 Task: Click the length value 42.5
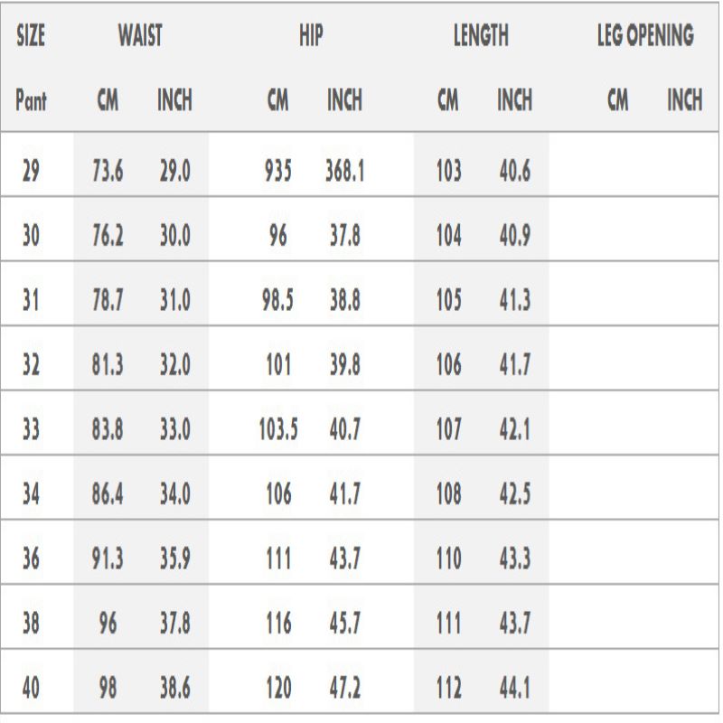[x=515, y=495]
